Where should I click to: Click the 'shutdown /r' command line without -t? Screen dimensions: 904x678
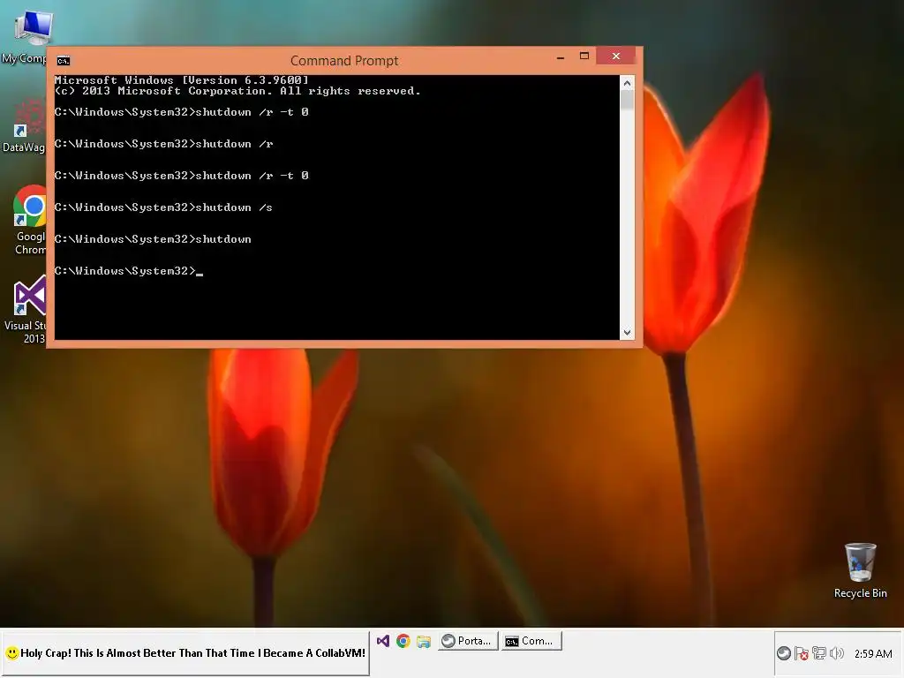[163, 144]
